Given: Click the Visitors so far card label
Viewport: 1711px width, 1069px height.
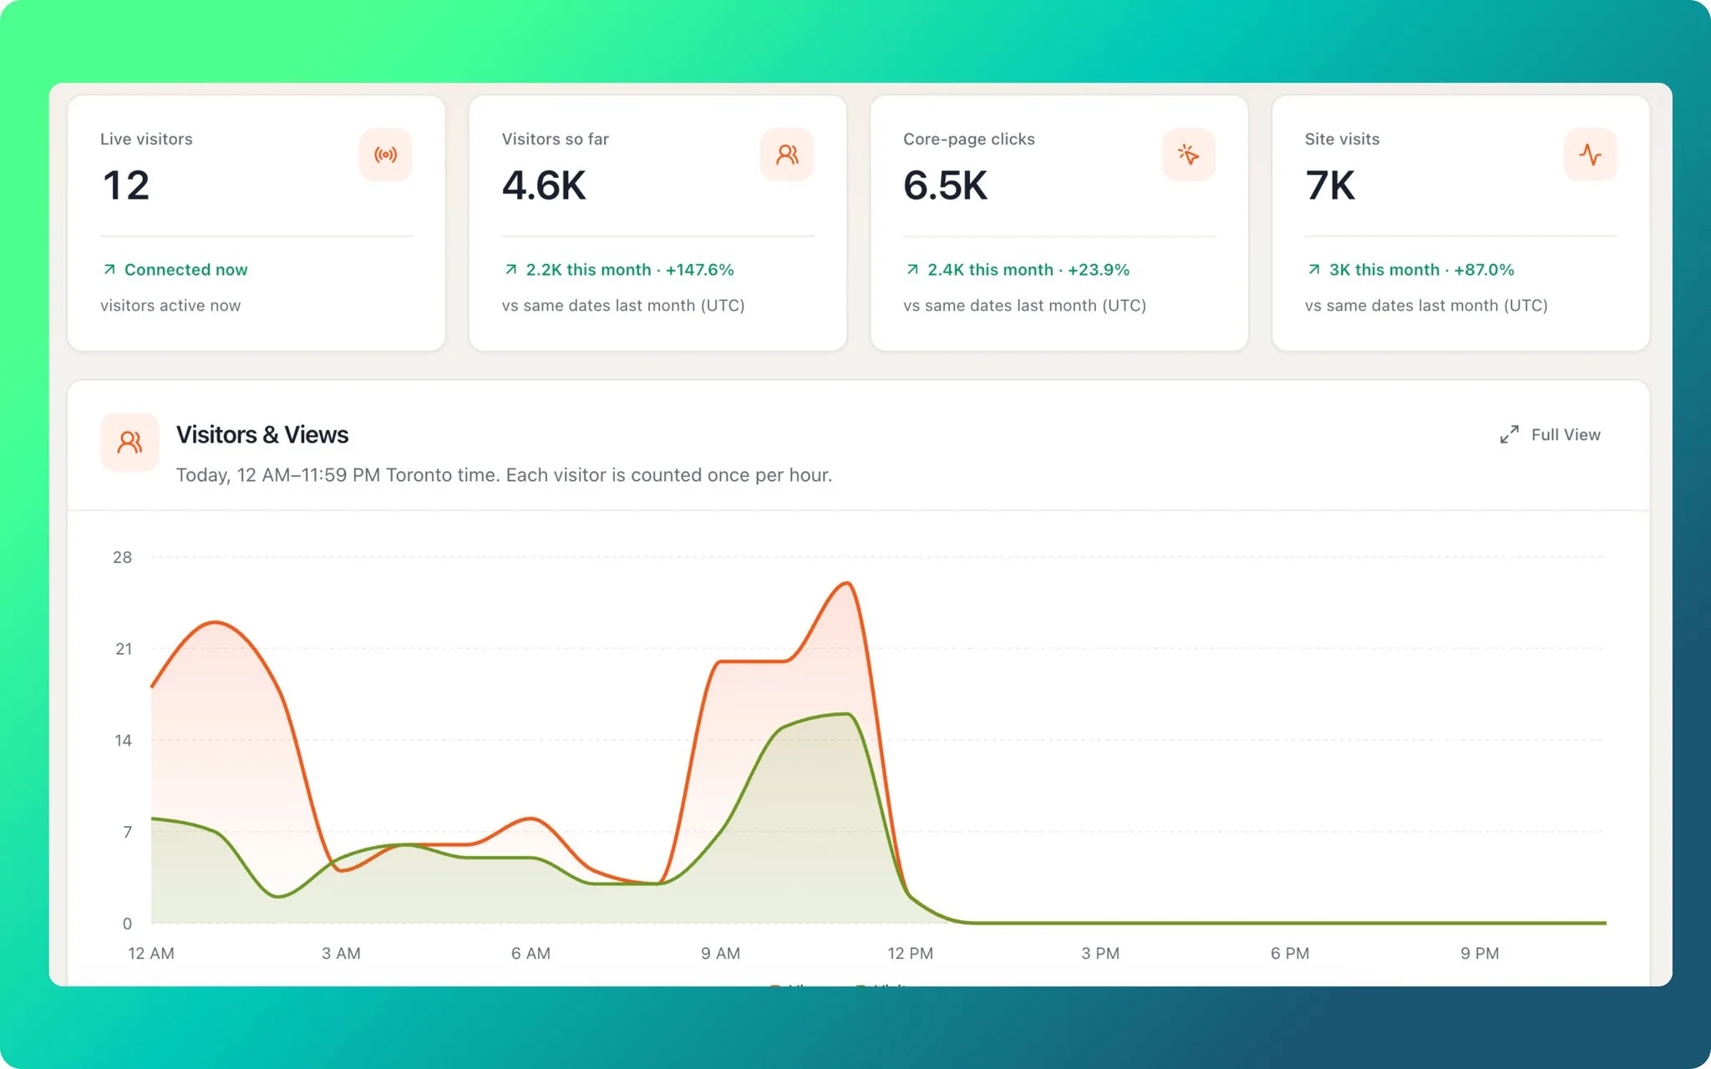Looking at the screenshot, I should 556,139.
